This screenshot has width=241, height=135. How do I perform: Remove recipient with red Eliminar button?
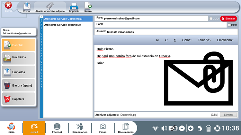228,19
